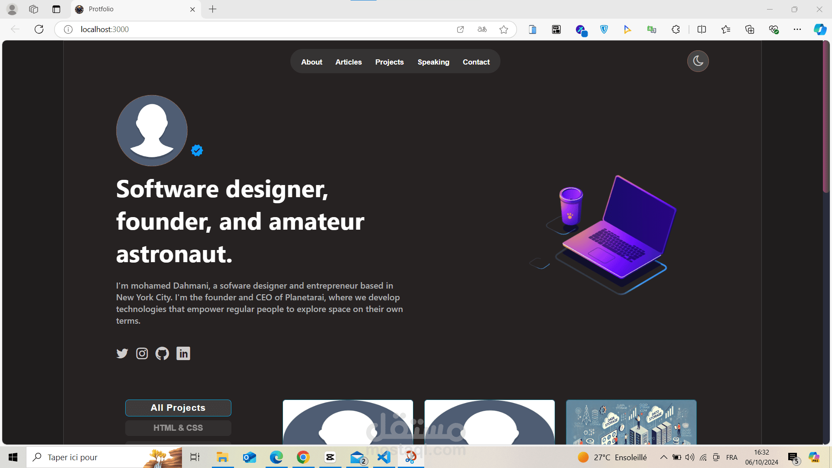Navigate to Projects in navbar
The height and width of the screenshot is (468, 832).
point(390,62)
